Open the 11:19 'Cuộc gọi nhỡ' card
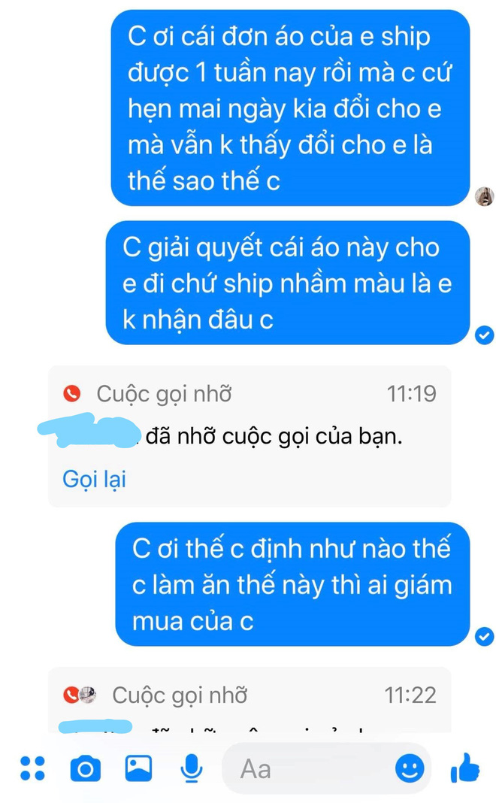Viewport: 496px width, 803px height. click(x=250, y=436)
